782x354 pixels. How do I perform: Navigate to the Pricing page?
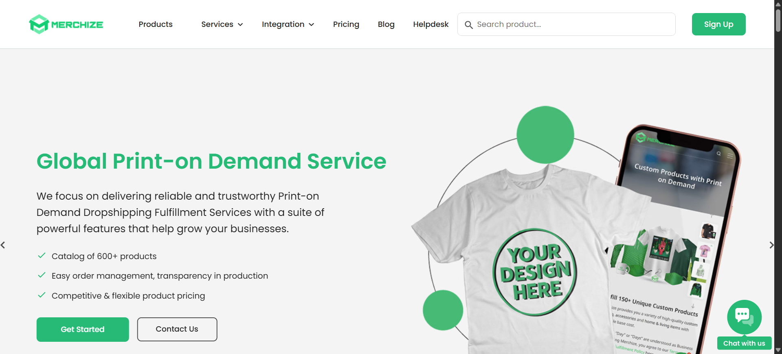click(346, 24)
